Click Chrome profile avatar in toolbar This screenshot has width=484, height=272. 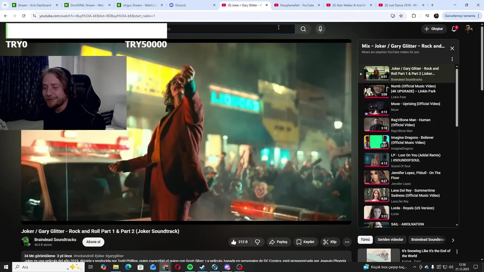click(x=436, y=16)
